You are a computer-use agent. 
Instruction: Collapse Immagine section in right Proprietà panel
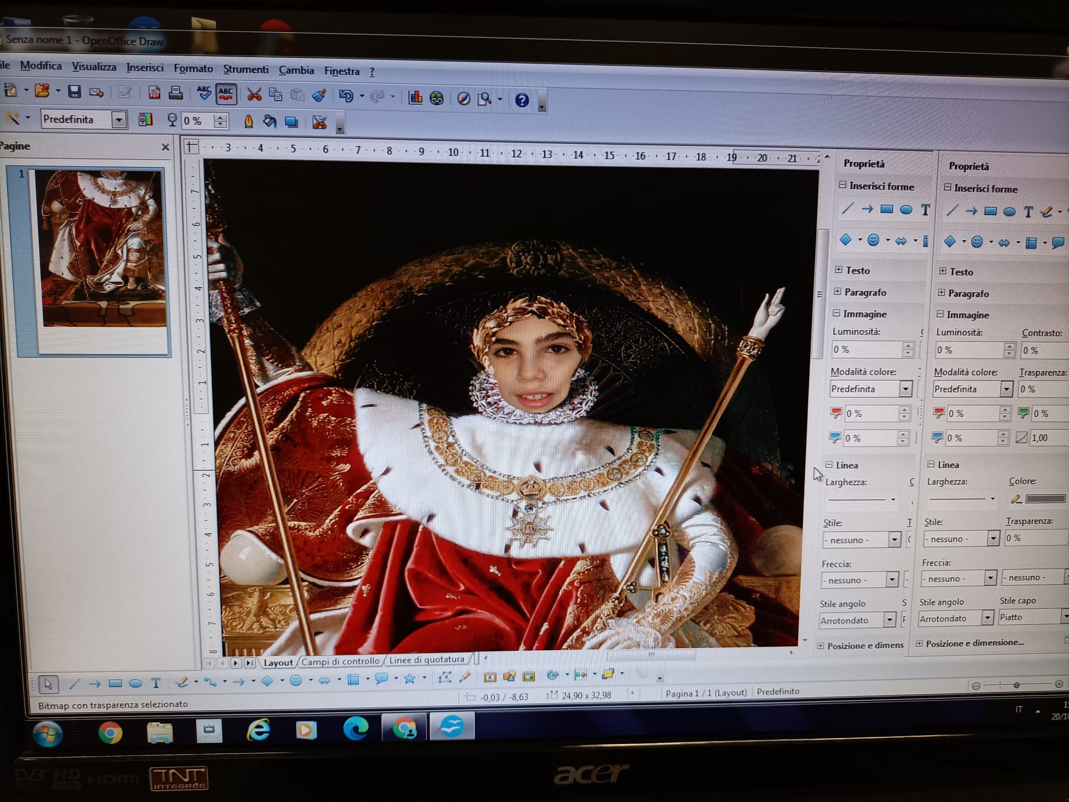pyautogui.click(x=940, y=314)
